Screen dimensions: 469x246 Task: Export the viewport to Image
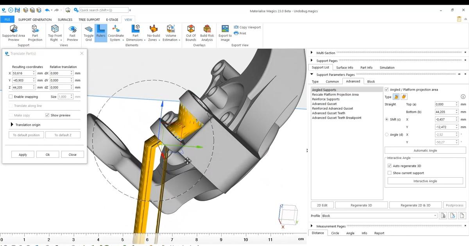(225, 33)
